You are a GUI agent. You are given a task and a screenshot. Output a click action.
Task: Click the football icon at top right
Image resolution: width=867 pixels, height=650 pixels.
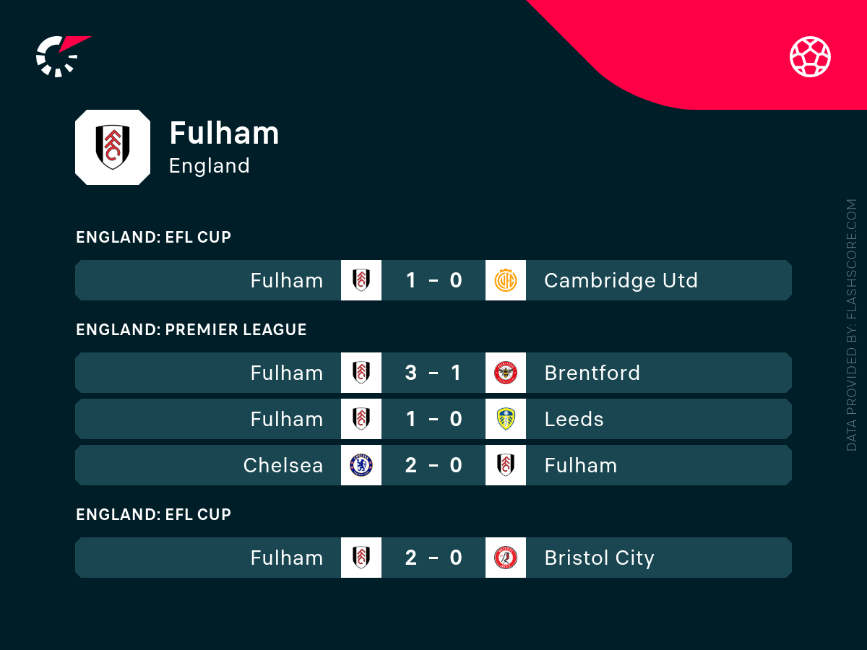click(x=810, y=56)
